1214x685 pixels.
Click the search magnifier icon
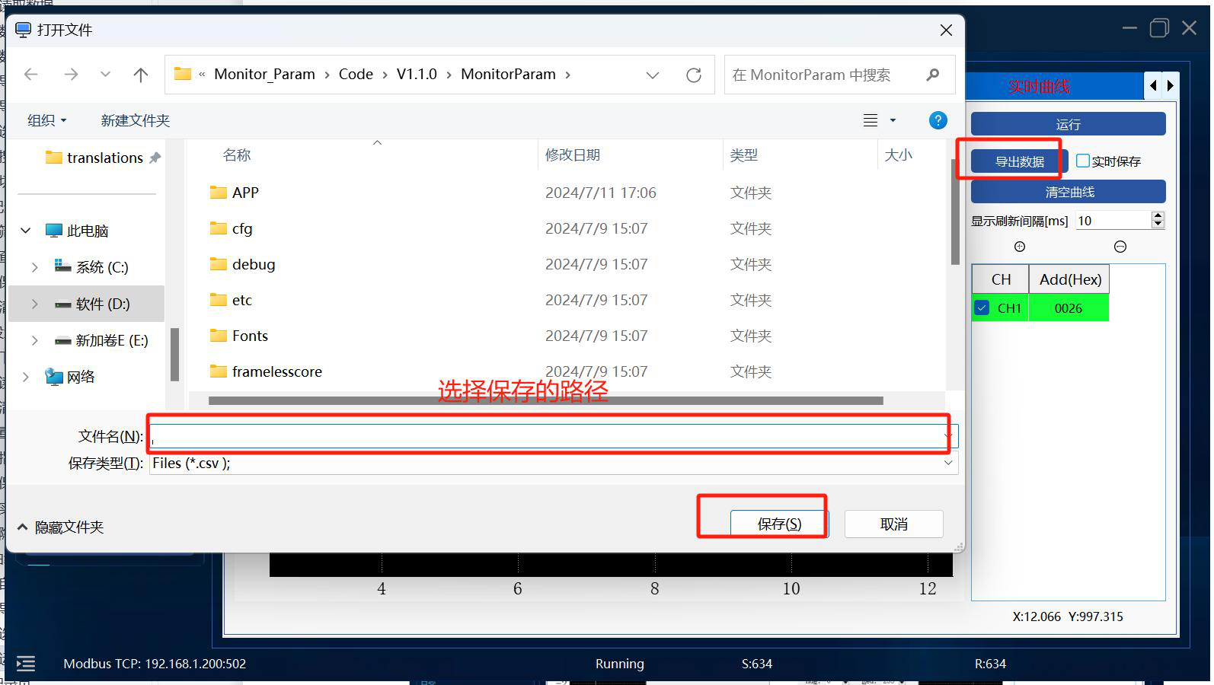933,75
